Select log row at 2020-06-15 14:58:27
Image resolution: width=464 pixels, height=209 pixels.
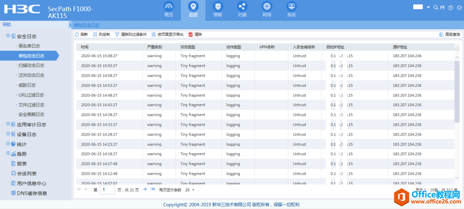(x=265, y=76)
